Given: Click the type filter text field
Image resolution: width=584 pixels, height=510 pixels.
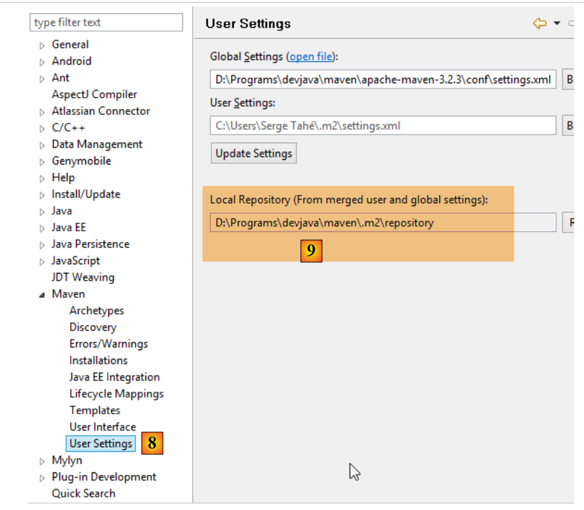Looking at the screenshot, I should click(106, 22).
